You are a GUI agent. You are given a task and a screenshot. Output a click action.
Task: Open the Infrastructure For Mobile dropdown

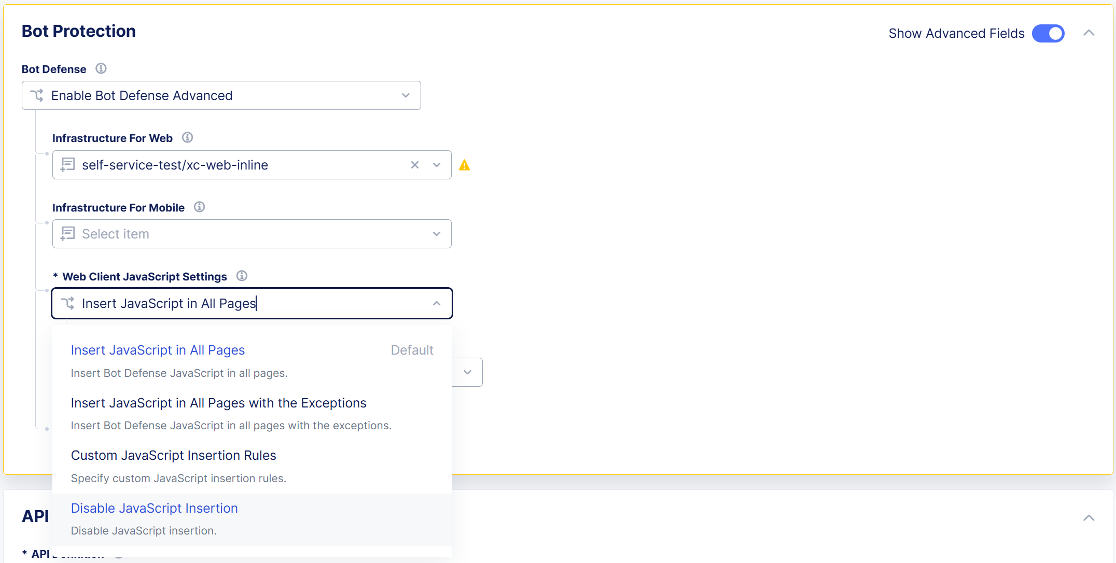click(436, 233)
